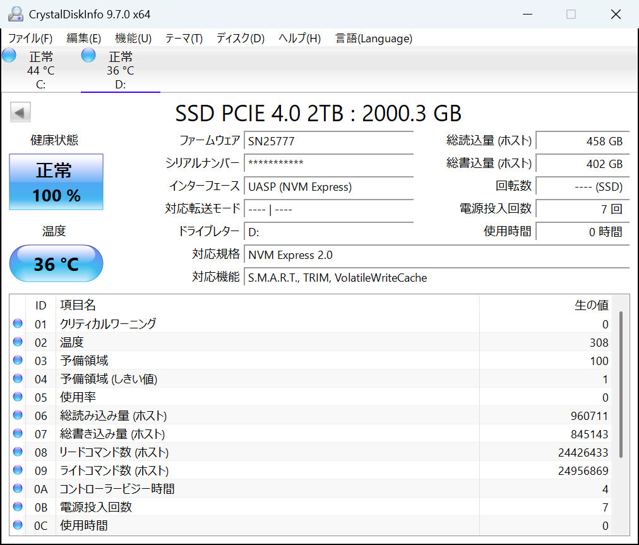This screenshot has height=545, width=639.
Task: Click status orb for クリティカルワーニング row
Action: 17,324
